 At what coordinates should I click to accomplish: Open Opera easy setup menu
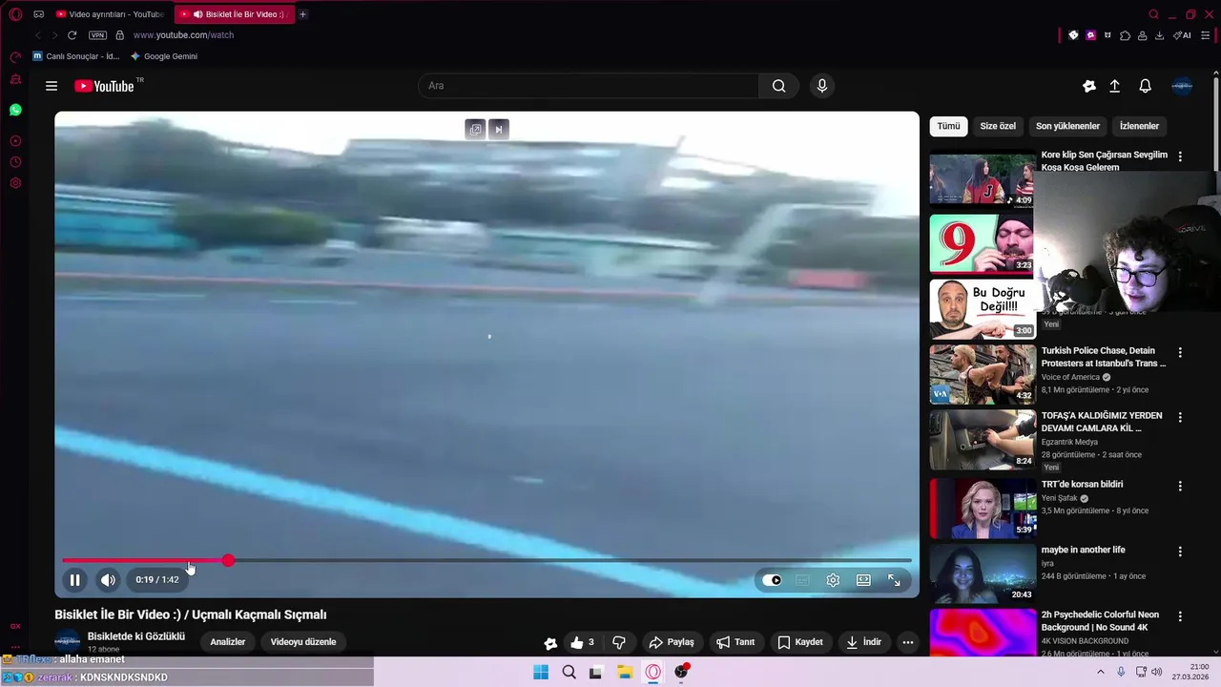tap(1205, 35)
